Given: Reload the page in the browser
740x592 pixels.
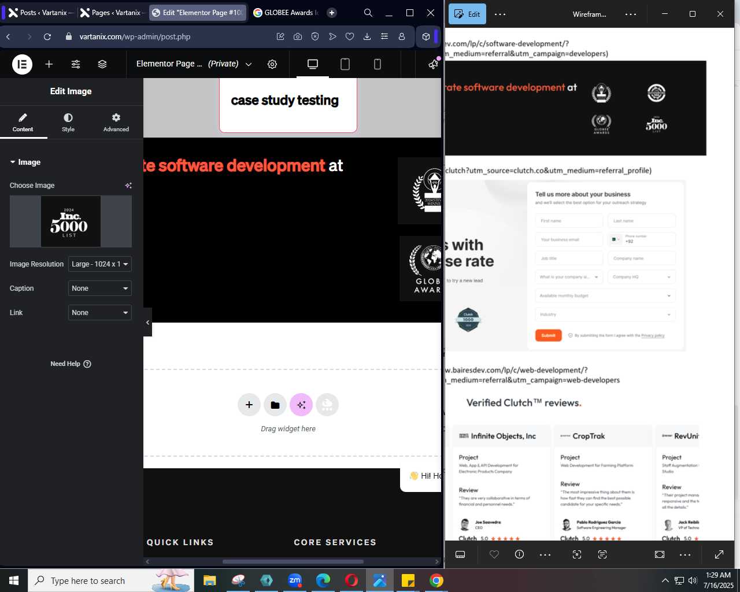Looking at the screenshot, I should 47,36.
